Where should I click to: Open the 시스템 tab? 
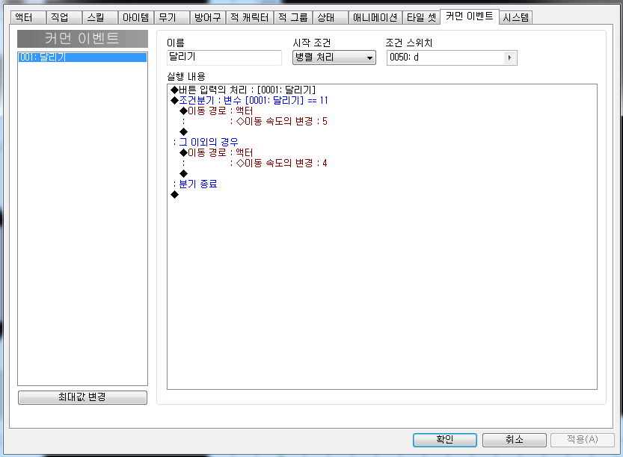coord(516,17)
